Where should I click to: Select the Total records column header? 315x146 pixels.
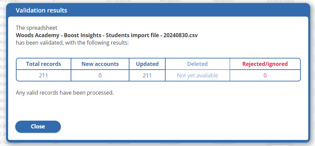coord(44,64)
